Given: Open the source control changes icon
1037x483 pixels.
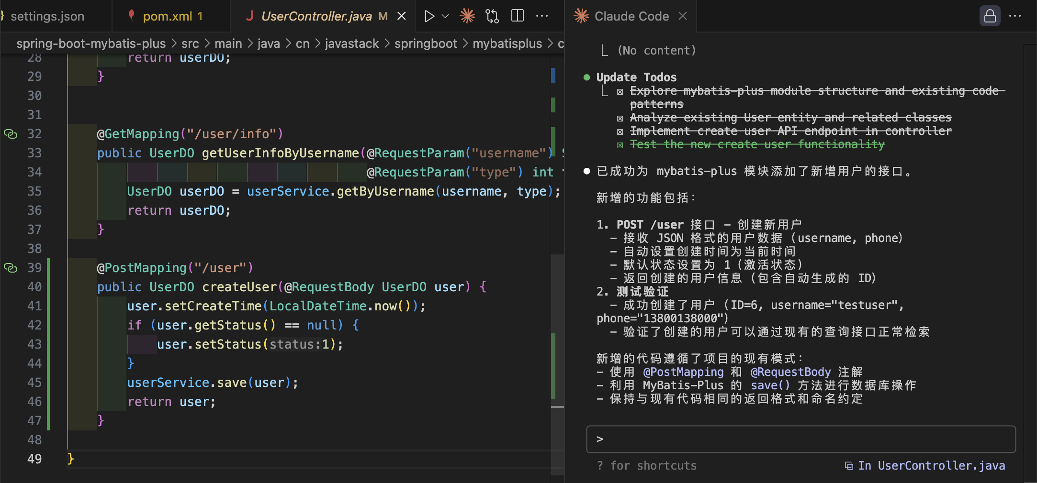Looking at the screenshot, I should coord(492,16).
